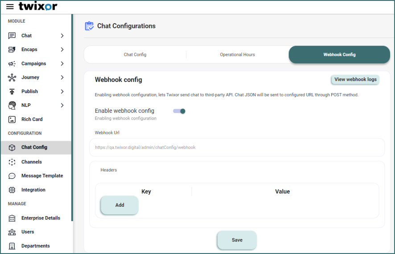Viewport: 395px width, 254px height.
Task: Open the hamburger menu icon
Action: coord(10,7)
